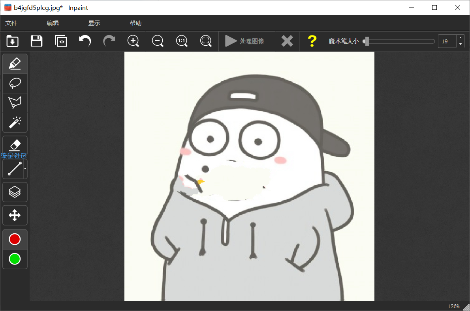470x311 pixels.
Task: Select the Polygonal lasso tool
Action: pos(15,102)
